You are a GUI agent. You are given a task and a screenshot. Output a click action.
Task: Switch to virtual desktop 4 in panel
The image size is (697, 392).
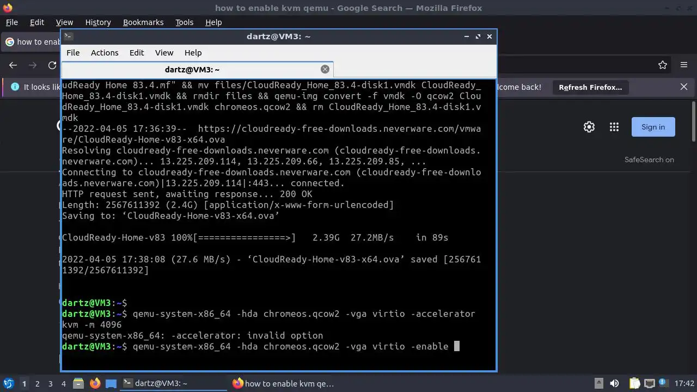pyautogui.click(x=63, y=384)
